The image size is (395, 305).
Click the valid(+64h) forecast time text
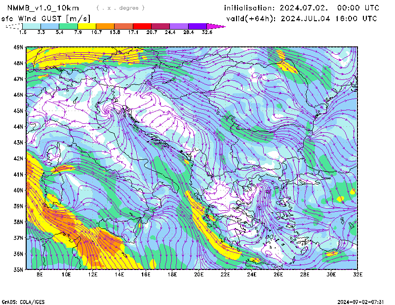click(x=302, y=18)
